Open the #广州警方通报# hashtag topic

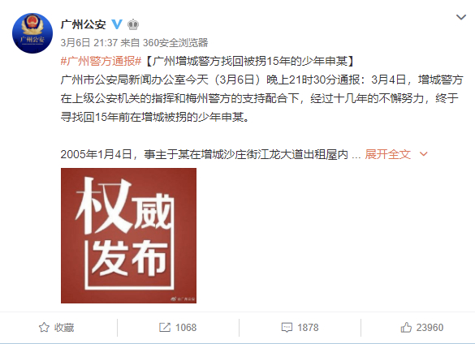(x=101, y=61)
